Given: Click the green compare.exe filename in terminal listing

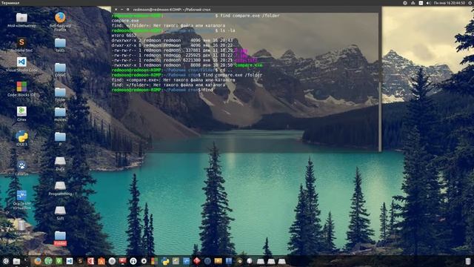Looking at the screenshot, I should [249, 65].
